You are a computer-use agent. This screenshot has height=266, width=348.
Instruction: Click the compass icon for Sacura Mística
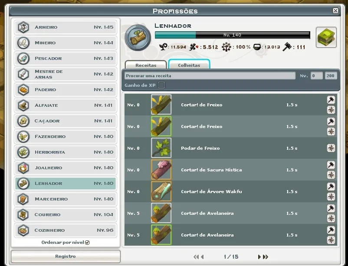[331, 175]
